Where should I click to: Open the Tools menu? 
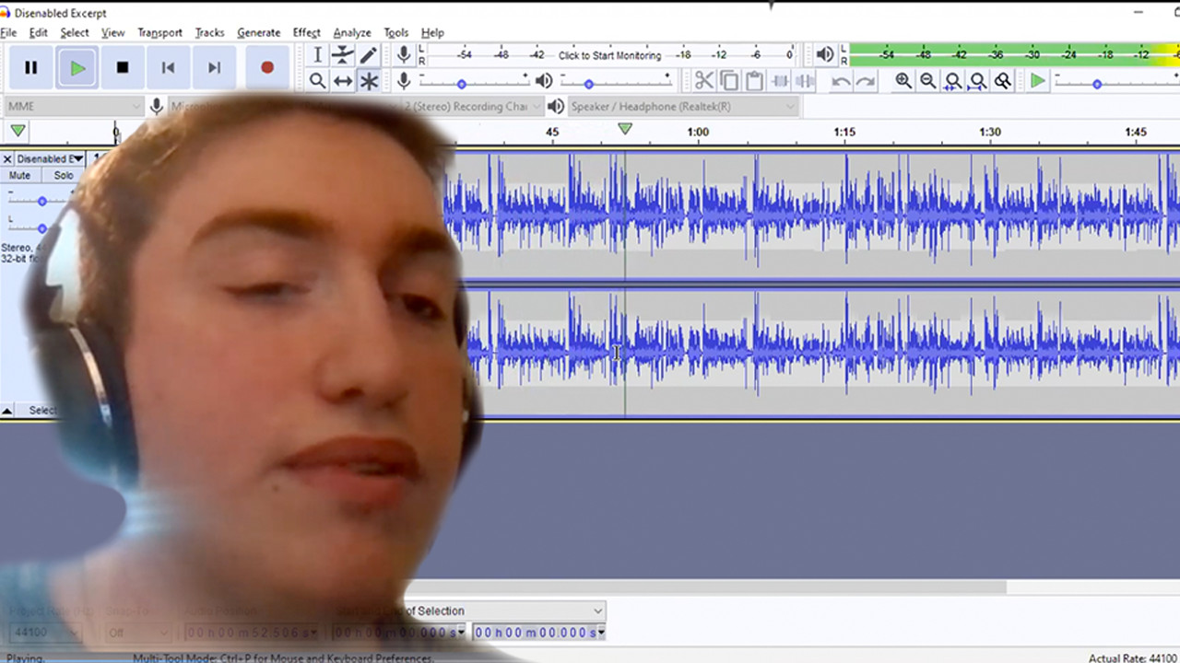click(x=396, y=32)
